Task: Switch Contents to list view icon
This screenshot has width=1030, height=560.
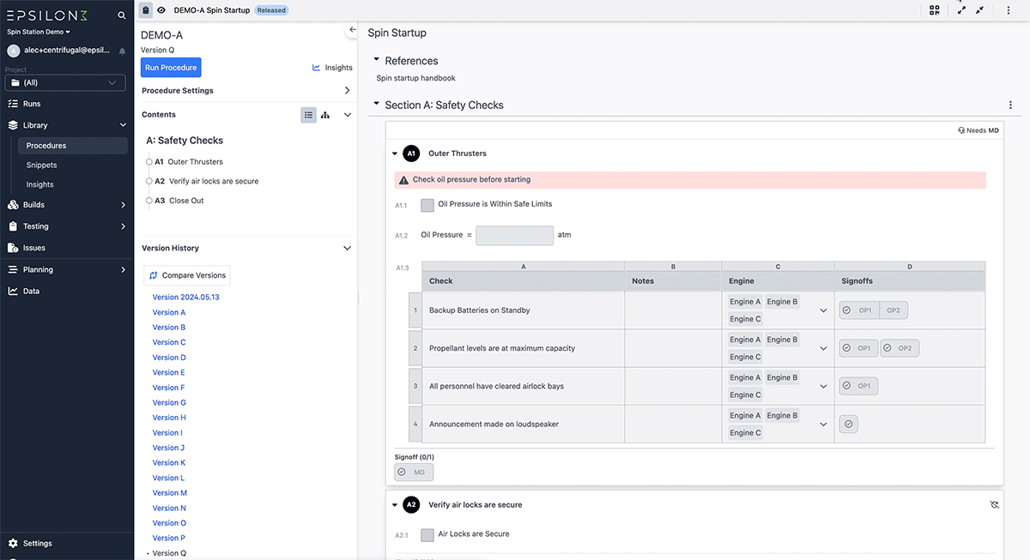Action: [308, 115]
